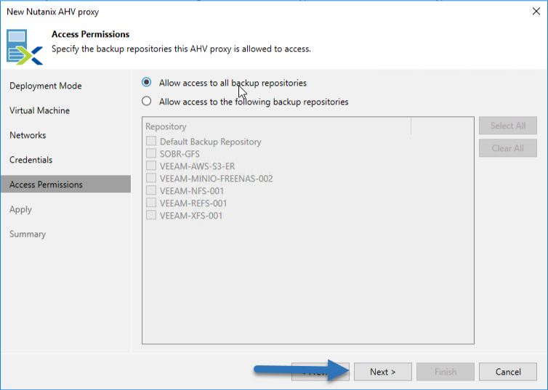Click the Next button
548x390 pixels.
pyautogui.click(x=383, y=372)
